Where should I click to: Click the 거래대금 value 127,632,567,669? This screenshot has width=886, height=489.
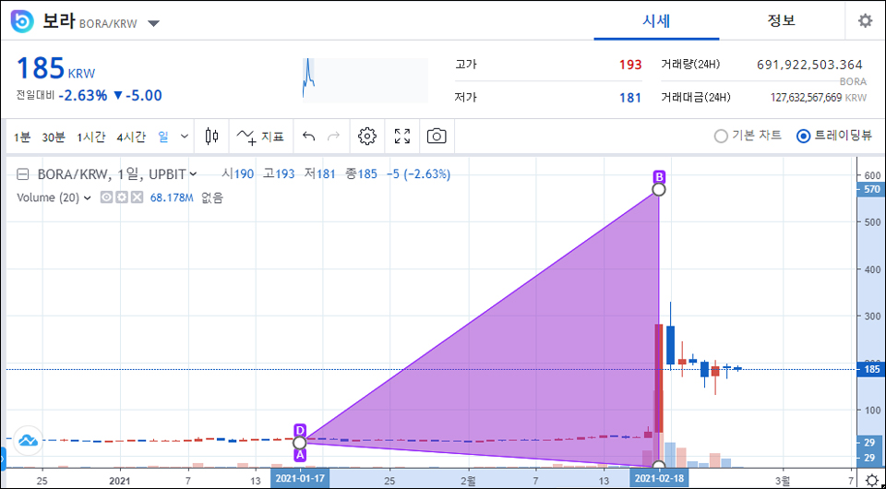click(807, 98)
